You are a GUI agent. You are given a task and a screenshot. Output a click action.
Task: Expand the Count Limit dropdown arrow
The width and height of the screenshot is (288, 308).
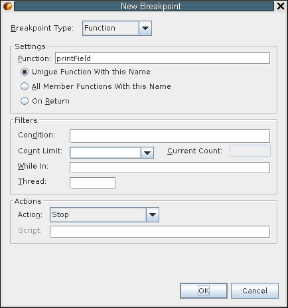147,153
